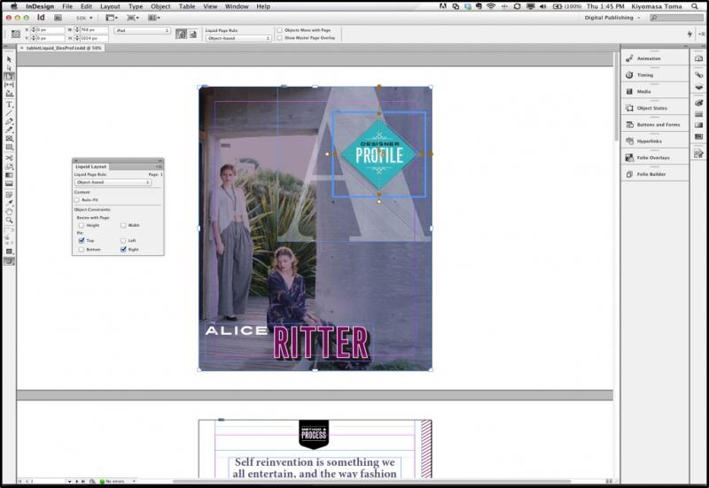Open the Hyperlinks panel
The image size is (709, 488).
click(x=649, y=141)
